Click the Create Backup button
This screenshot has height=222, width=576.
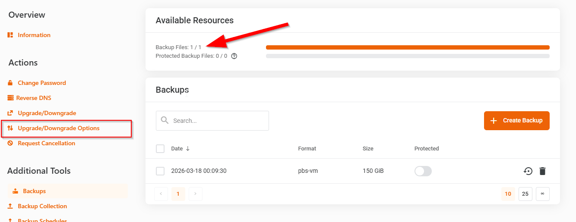pyautogui.click(x=516, y=120)
